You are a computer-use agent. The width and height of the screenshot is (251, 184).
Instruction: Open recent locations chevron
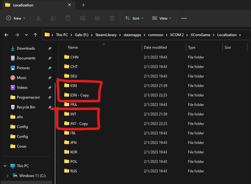click(x=26, y=35)
